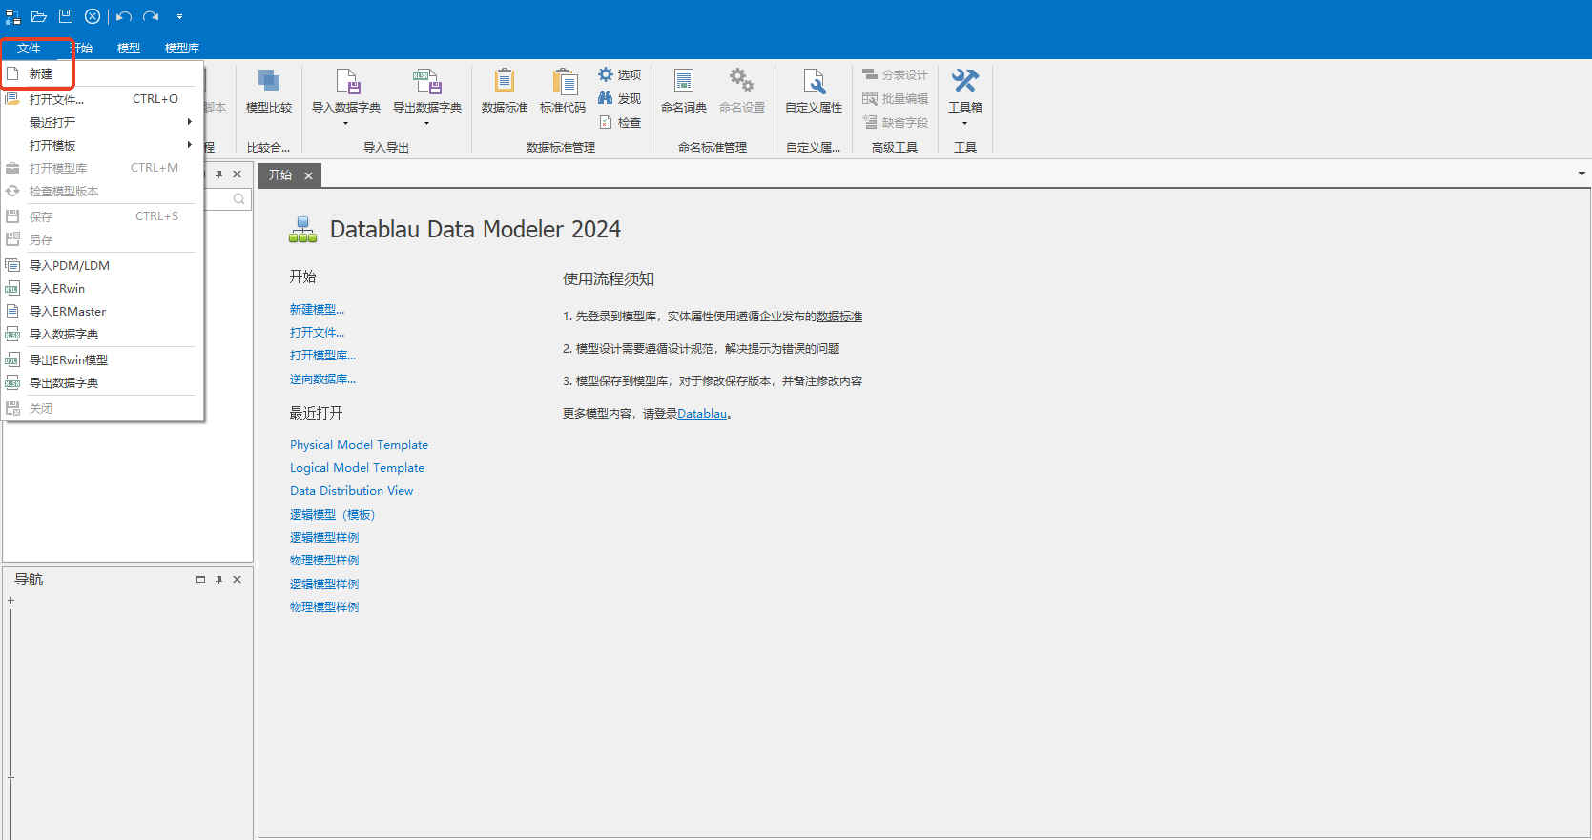Click the 缺省字段 default fields tool

[x=895, y=122]
